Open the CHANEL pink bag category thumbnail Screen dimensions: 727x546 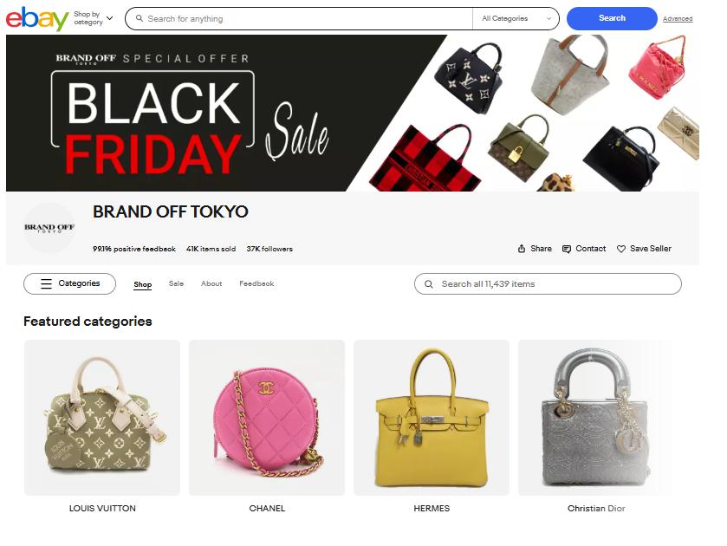click(267, 418)
